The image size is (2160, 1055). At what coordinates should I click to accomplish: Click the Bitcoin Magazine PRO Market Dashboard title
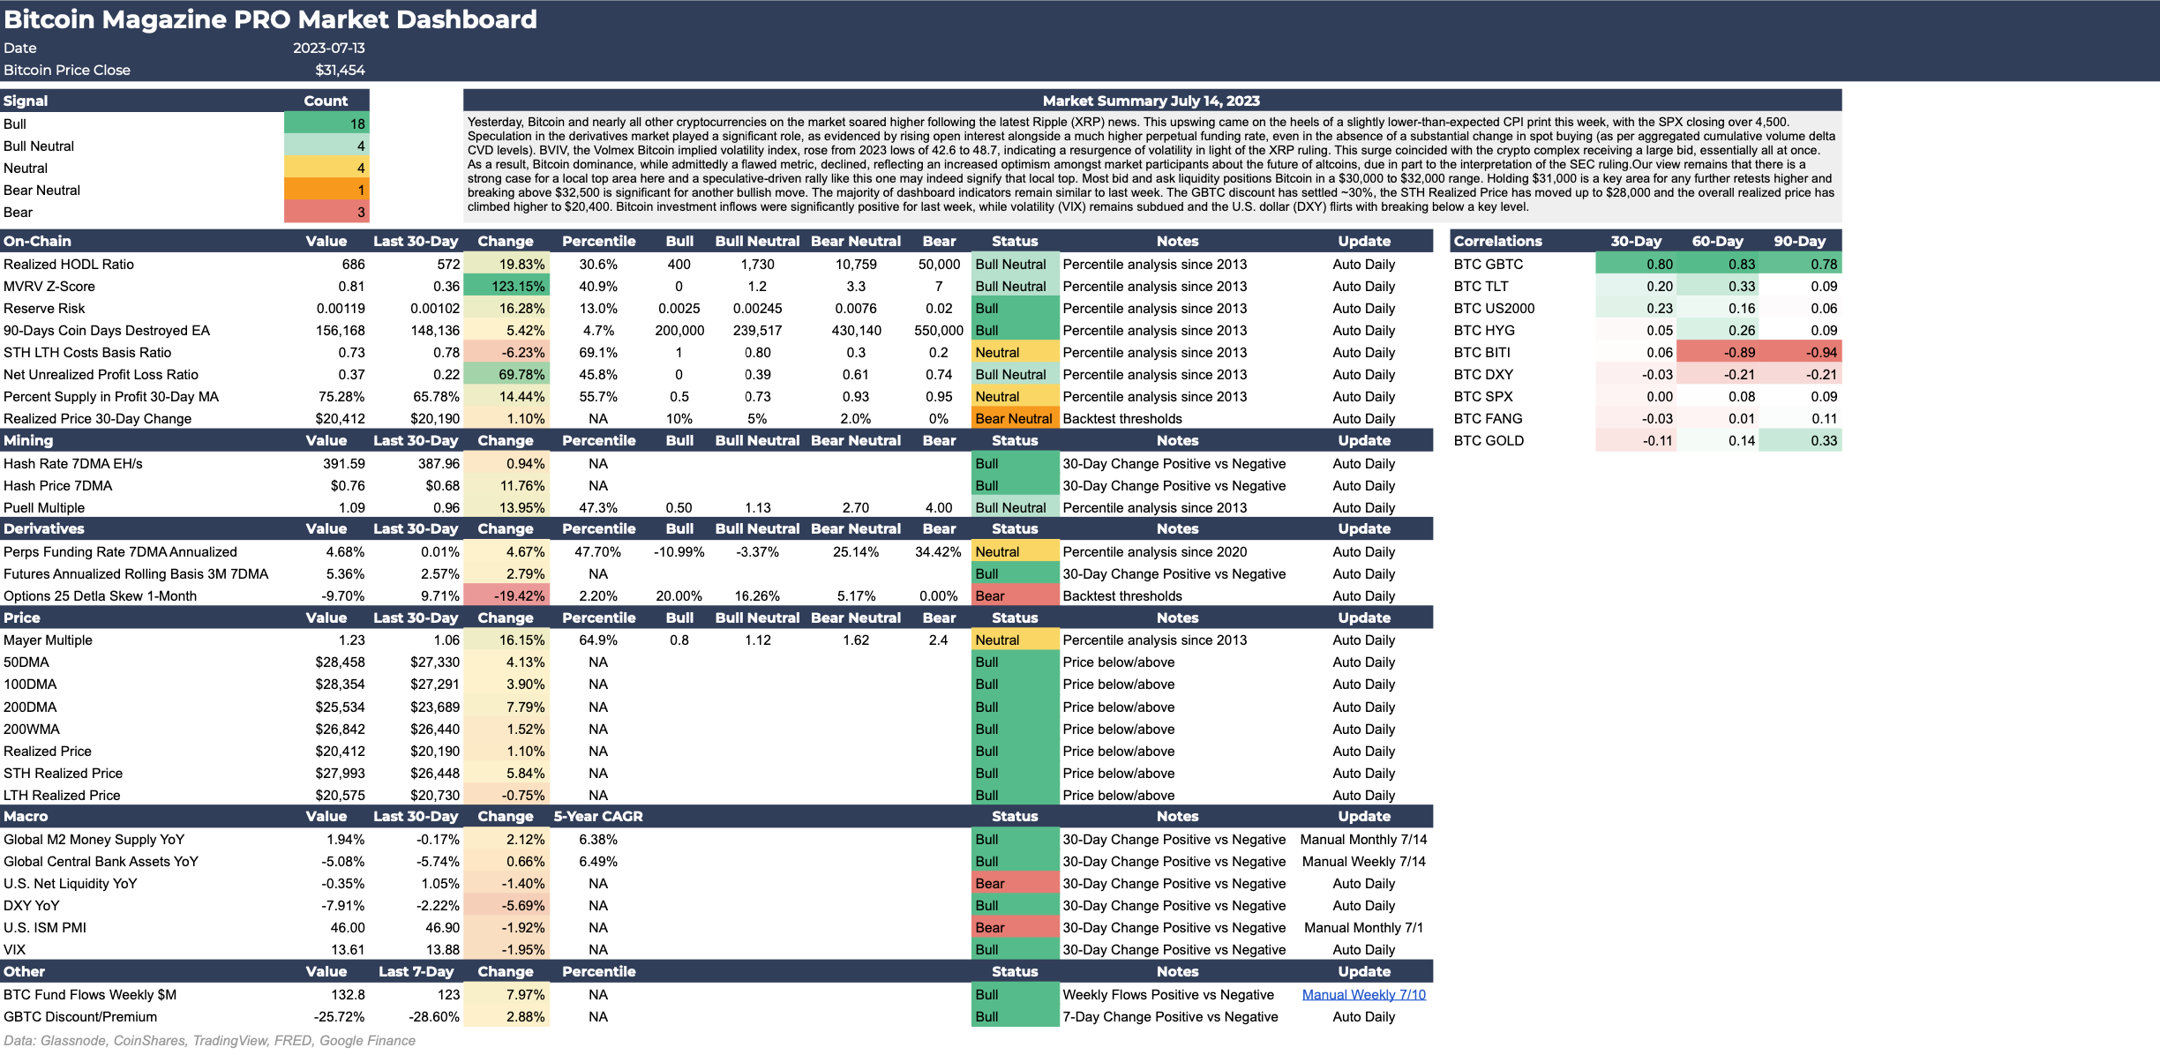270,19
